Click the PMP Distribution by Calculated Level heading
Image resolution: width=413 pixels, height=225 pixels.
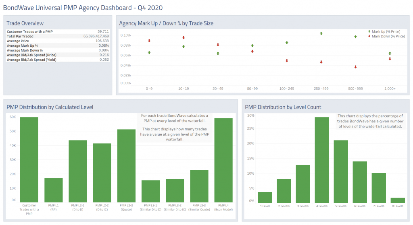click(50, 107)
